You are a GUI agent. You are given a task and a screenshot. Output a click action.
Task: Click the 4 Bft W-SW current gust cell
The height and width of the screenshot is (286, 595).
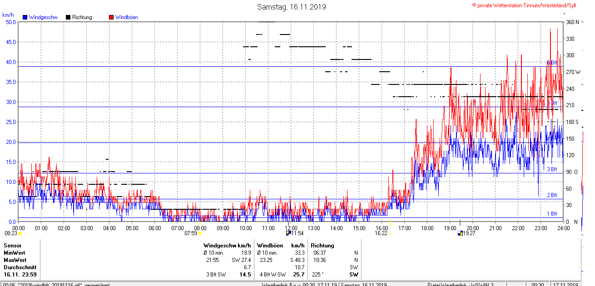(x=273, y=275)
